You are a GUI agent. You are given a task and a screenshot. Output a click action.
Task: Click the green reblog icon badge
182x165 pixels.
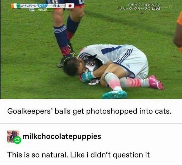(17, 140)
